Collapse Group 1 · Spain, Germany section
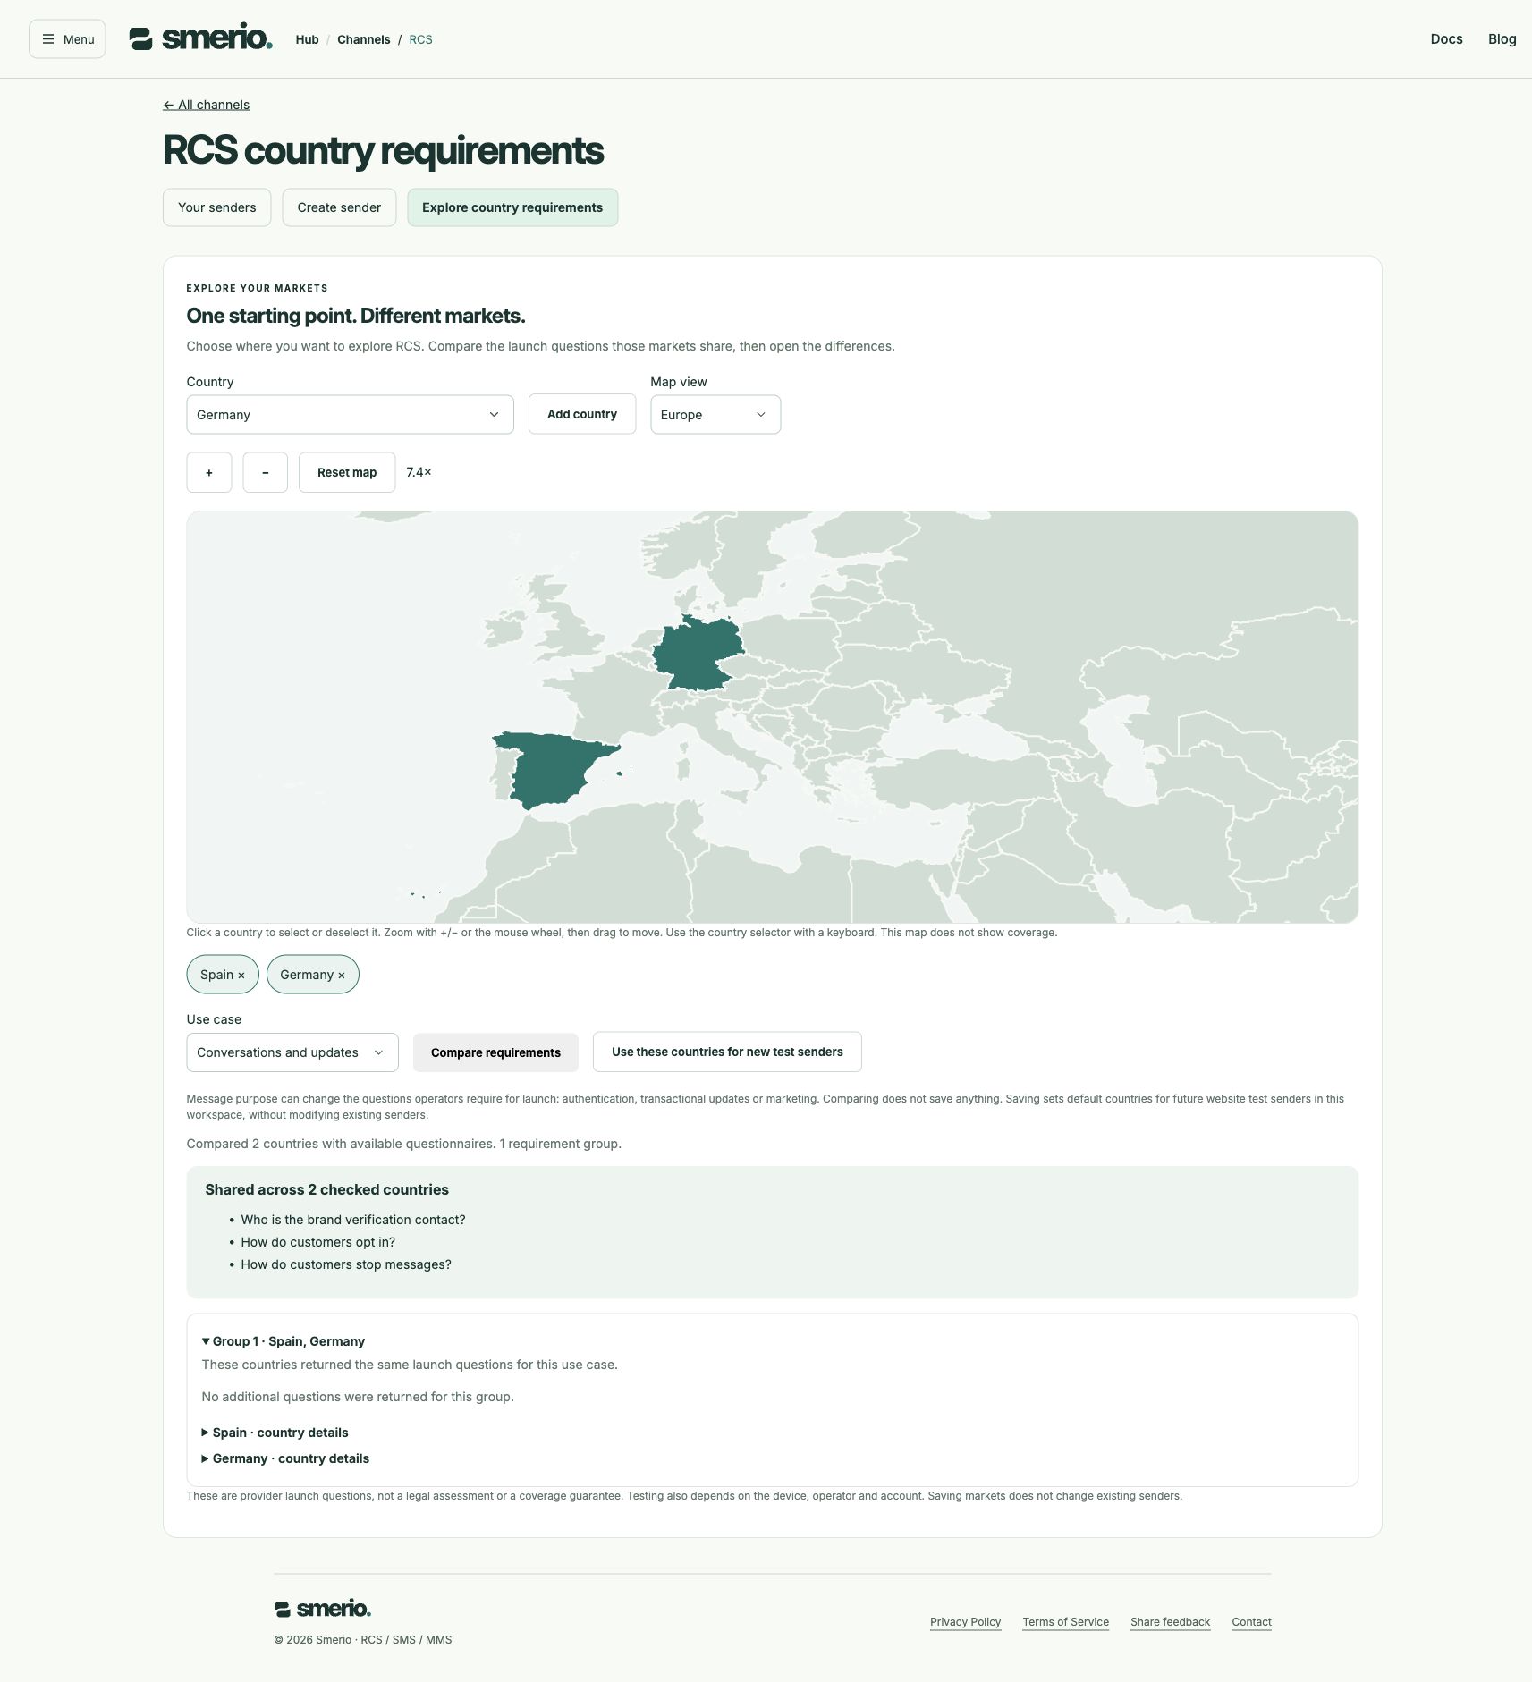The image size is (1532, 1682). (284, 1341)
